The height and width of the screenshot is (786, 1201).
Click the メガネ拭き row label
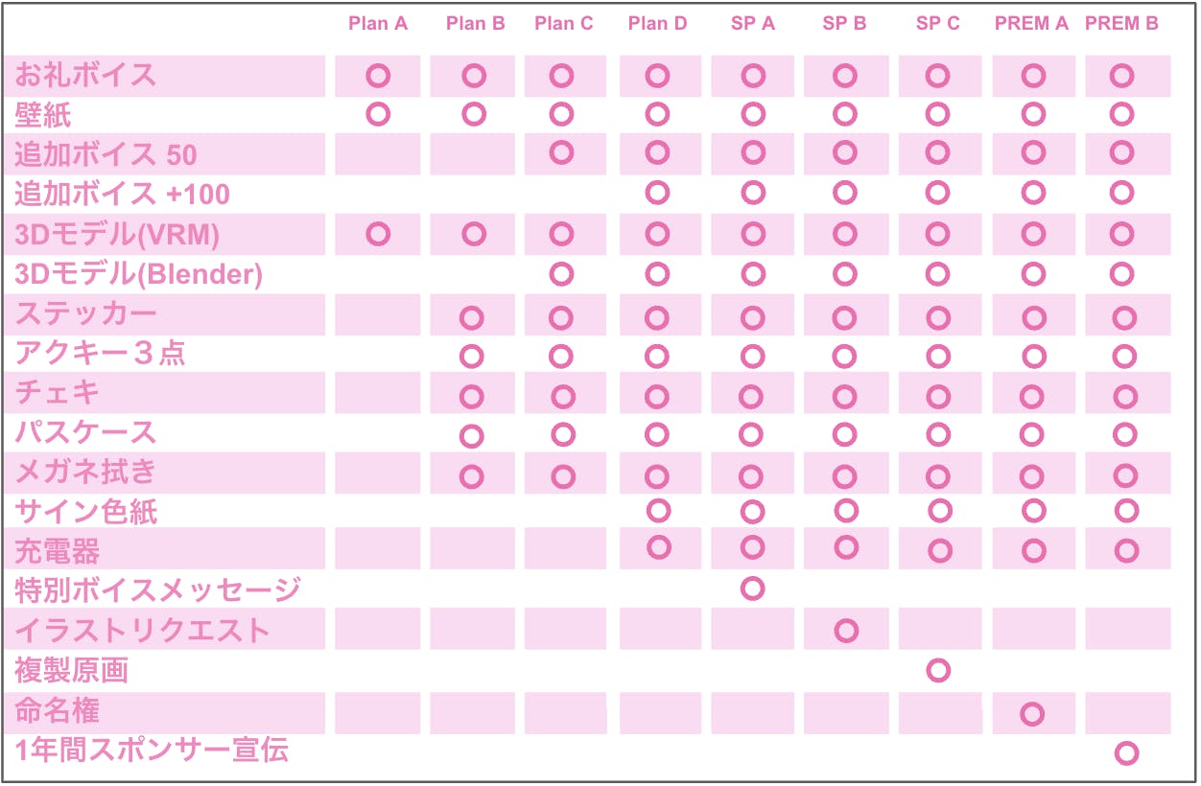[85, 473]
